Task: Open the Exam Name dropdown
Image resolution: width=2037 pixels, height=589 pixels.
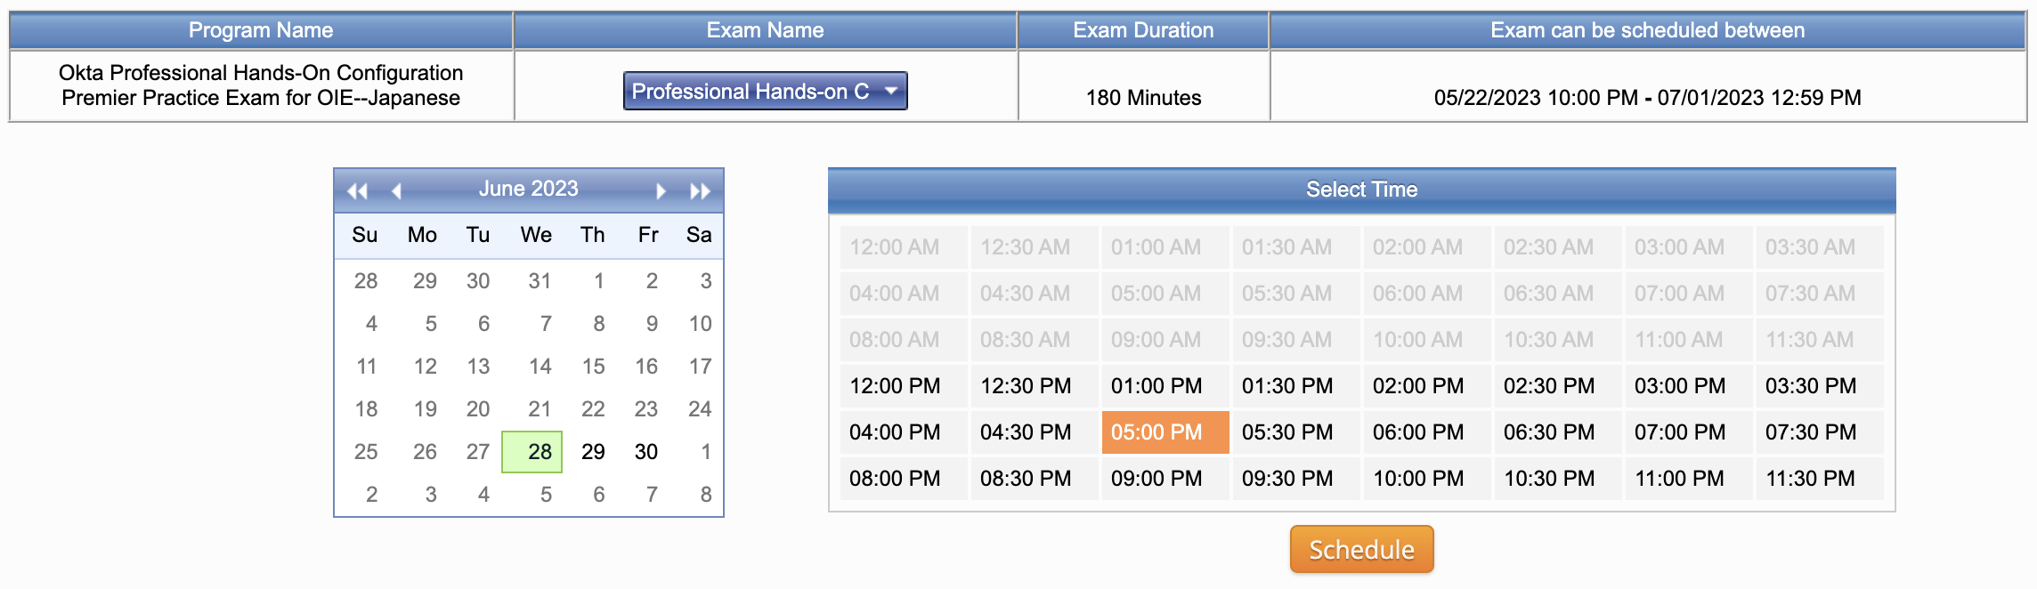Action: 765,92
